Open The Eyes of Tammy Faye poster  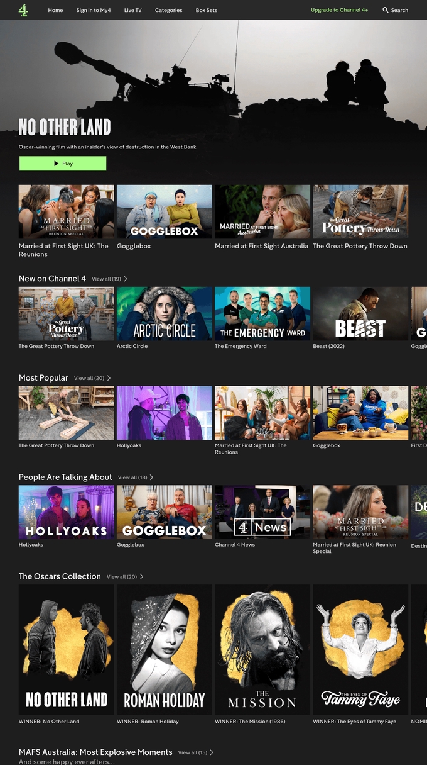point(360,650)
